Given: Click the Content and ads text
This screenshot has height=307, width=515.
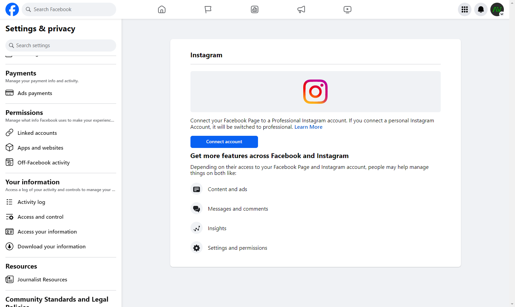Looking at the screenshot, I should tap(228, 189).
